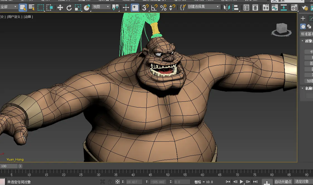
Task: Open the 创建选择集 named selection dropdown
Action: point(204,7)
